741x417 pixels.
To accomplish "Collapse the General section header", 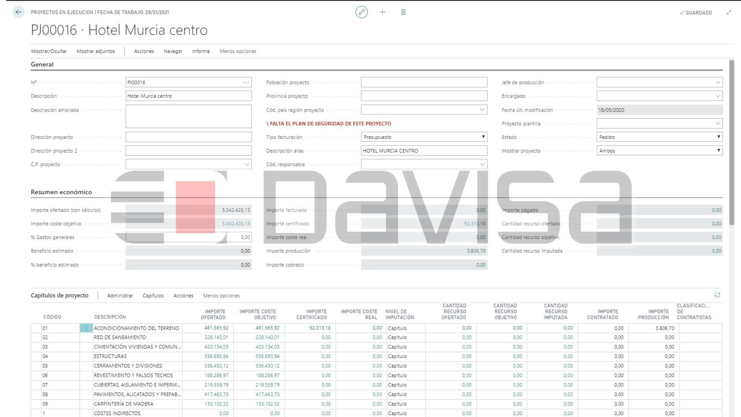I will [x=42, y=64].
